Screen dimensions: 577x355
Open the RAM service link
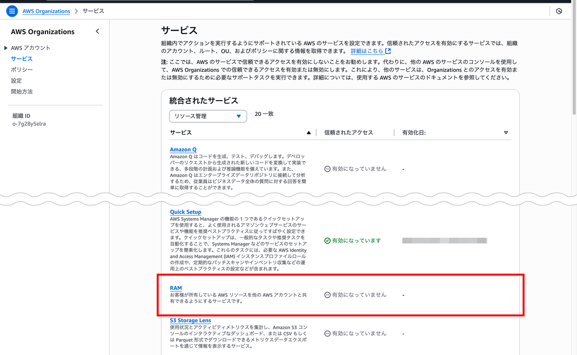coord(176,288)
